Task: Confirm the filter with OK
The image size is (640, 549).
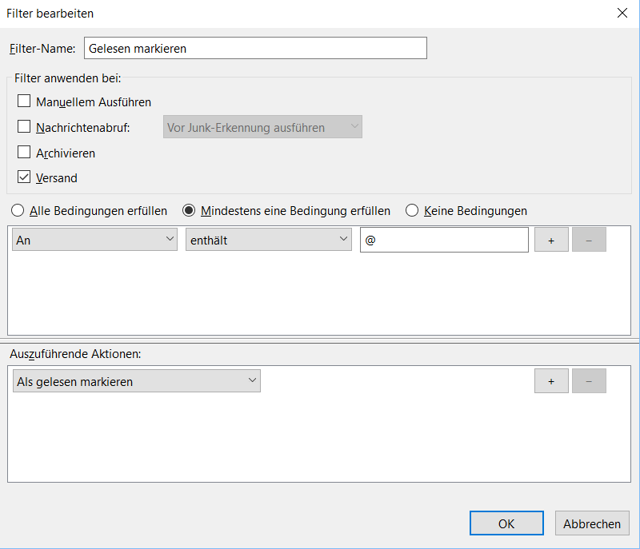Action: [x=506, y=523]
